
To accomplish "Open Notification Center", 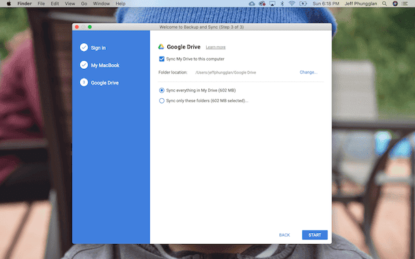I will (405, 3).
